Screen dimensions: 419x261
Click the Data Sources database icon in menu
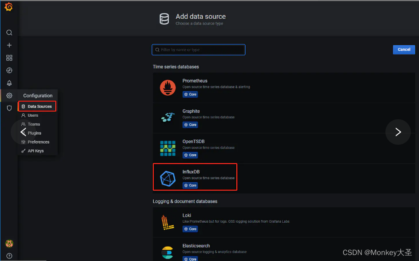(23, 106)
